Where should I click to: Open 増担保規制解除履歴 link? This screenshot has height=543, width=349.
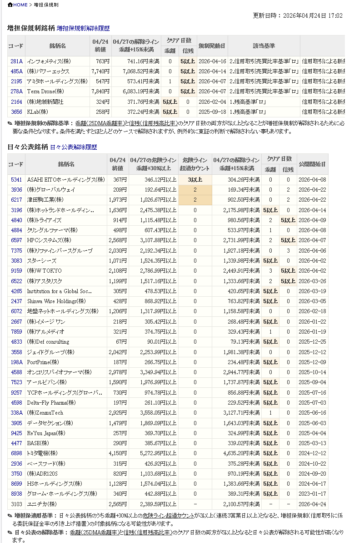pyautogui.click(x=83, y=28)
